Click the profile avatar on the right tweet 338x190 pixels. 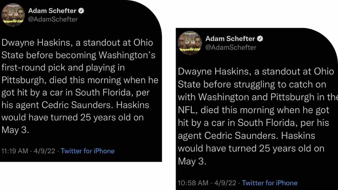[x=190, y=43]
